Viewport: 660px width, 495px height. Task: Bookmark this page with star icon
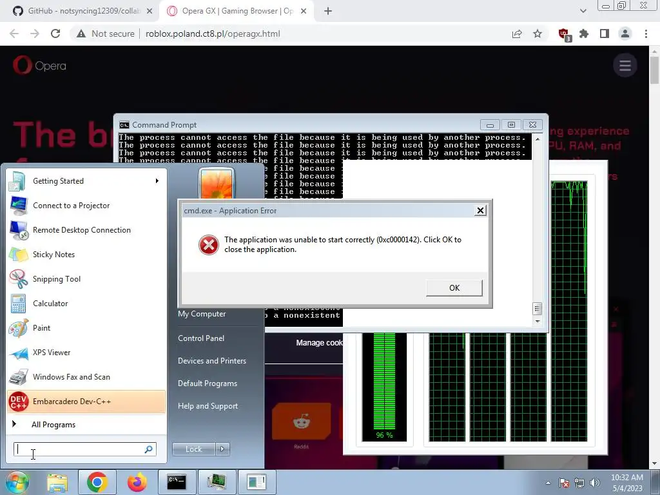coord(538,34)
